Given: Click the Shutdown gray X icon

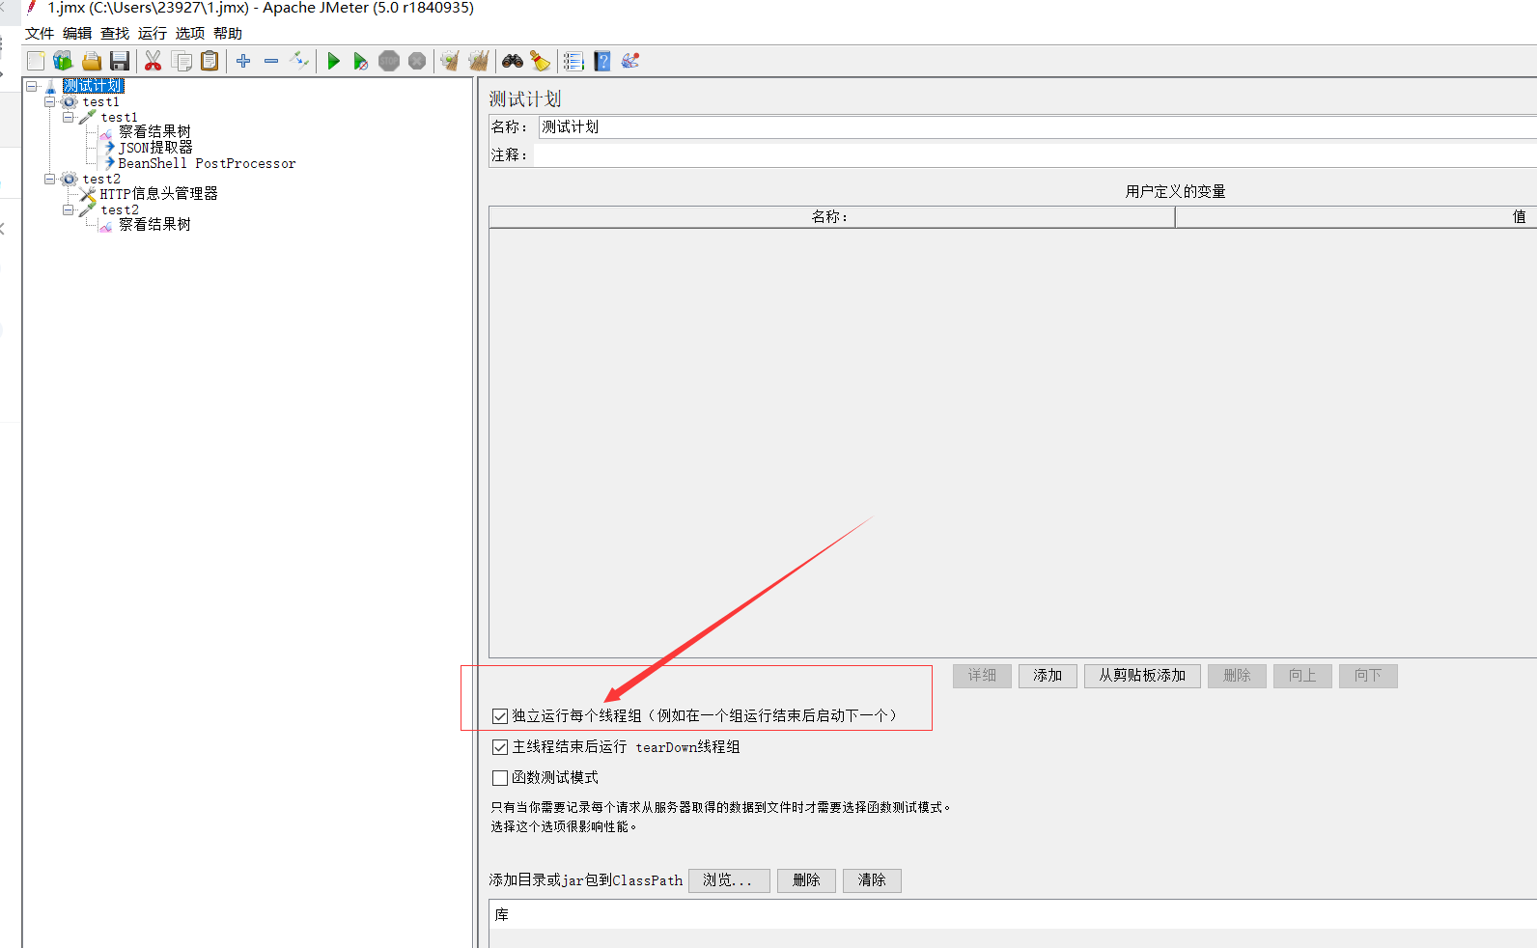Looking at the screenshot, I should point(417,61).
